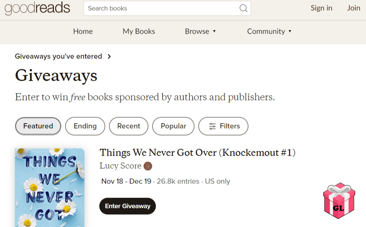Click arrow next to Giveaways you've entered

109,56
